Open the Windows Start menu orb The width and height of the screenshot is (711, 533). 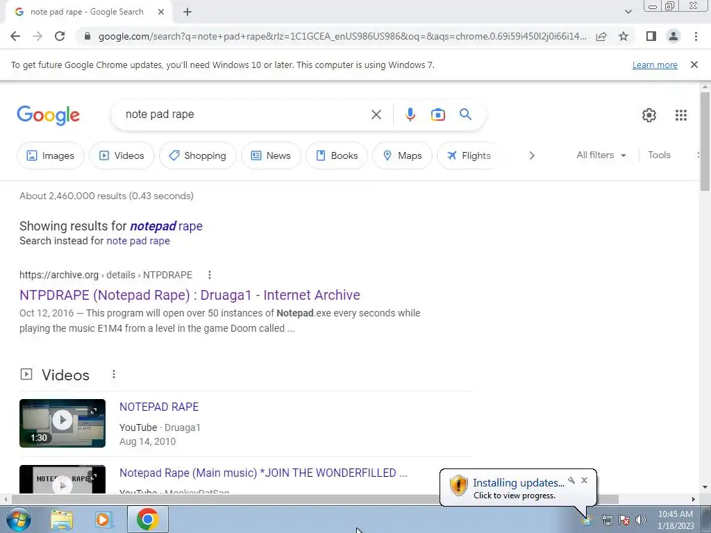pyautogui.click(x=18, y=519)
